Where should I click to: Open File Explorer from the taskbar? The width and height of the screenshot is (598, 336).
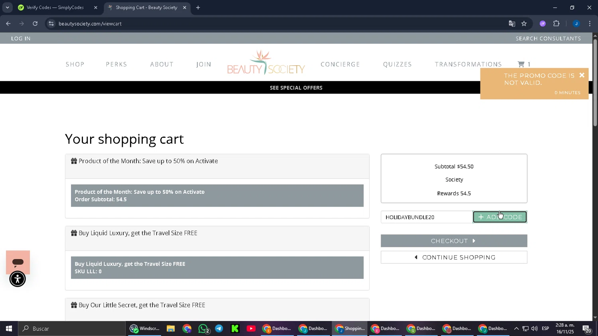click(x=171, y=328)
